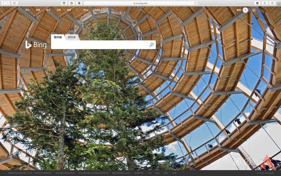Viewport: 281px width, 176px height.
Task: Click the cn.bing.com address bar
Action: click(x=140, y=3)
